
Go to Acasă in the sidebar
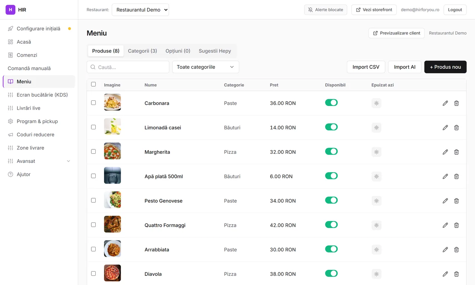coord(39,42)
